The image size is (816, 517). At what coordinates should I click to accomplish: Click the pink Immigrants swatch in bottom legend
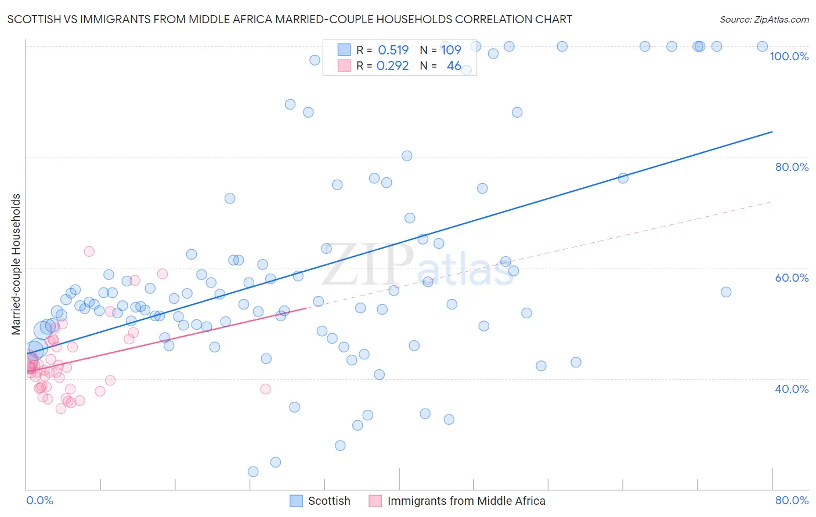pyautogui.click(x=375, y=501)
